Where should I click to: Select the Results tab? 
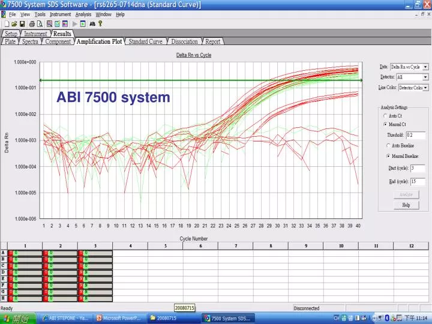[x=62, y=34]
